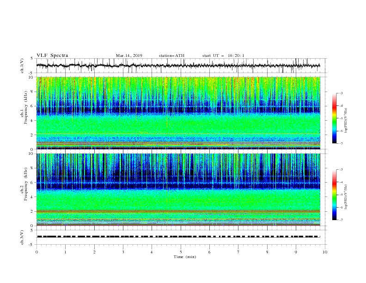Click the 'ch.1(V)' waveform axis label

pyautogui.click(x=22, y=66)
